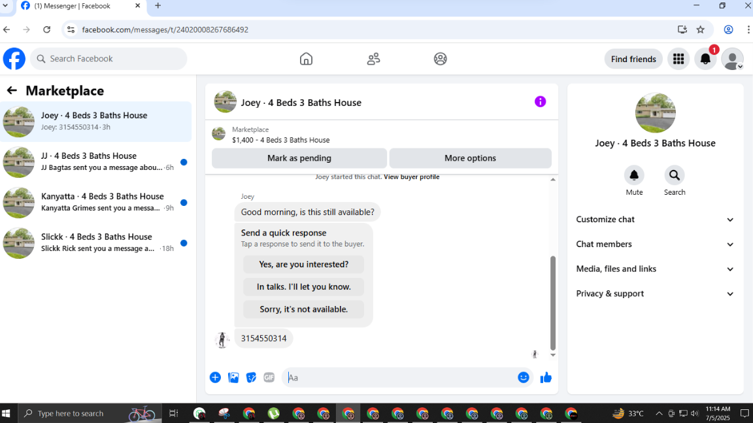Open the purple conversation information icon
Viewport: 753px width, 423px height.
click(541, 102)
